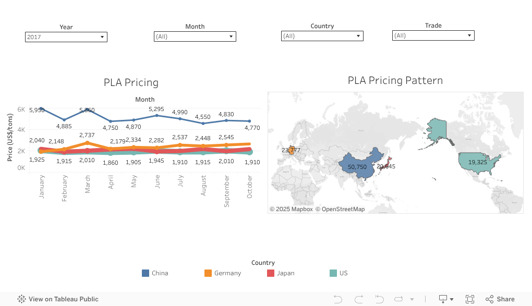Viewport: 532px width, 306px height.
Task: Open the Download options icon
Action: tap(445, 299)
